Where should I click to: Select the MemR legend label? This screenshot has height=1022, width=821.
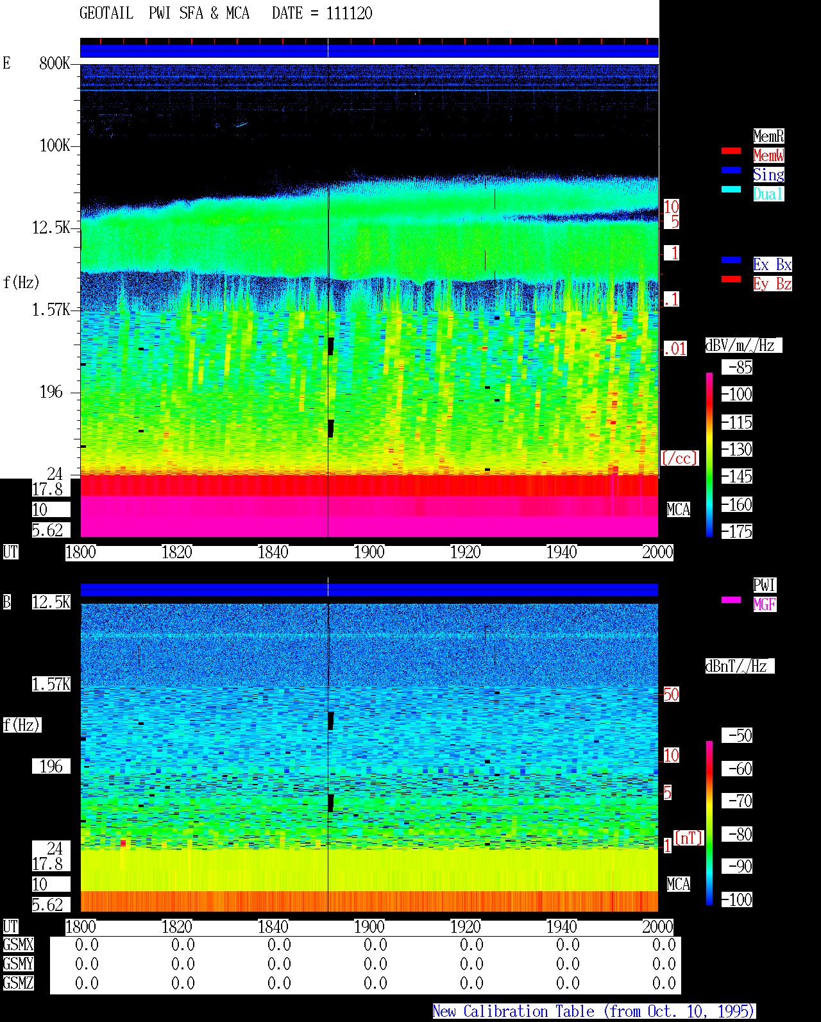[x=768, y=136]
